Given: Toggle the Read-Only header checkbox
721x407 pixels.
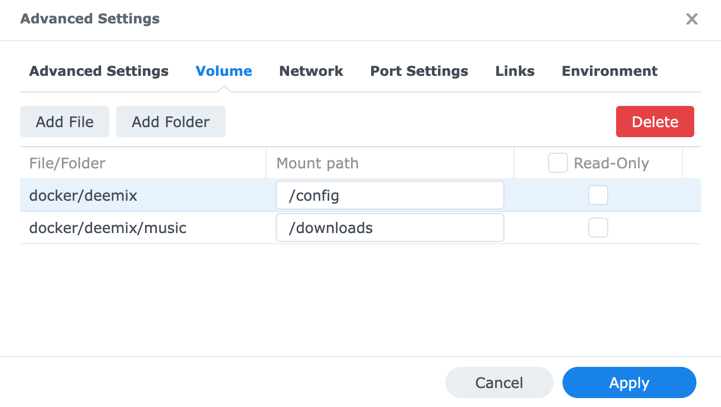Looking at the screenshot, I should tap(557, 163).
